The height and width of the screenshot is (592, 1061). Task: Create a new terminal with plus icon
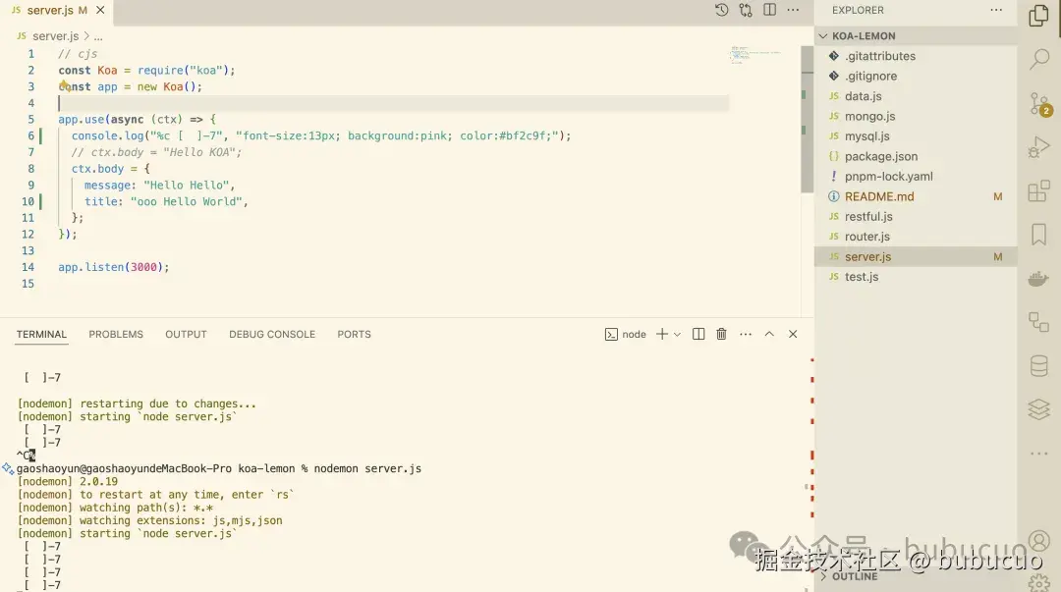tap(662, 334)
